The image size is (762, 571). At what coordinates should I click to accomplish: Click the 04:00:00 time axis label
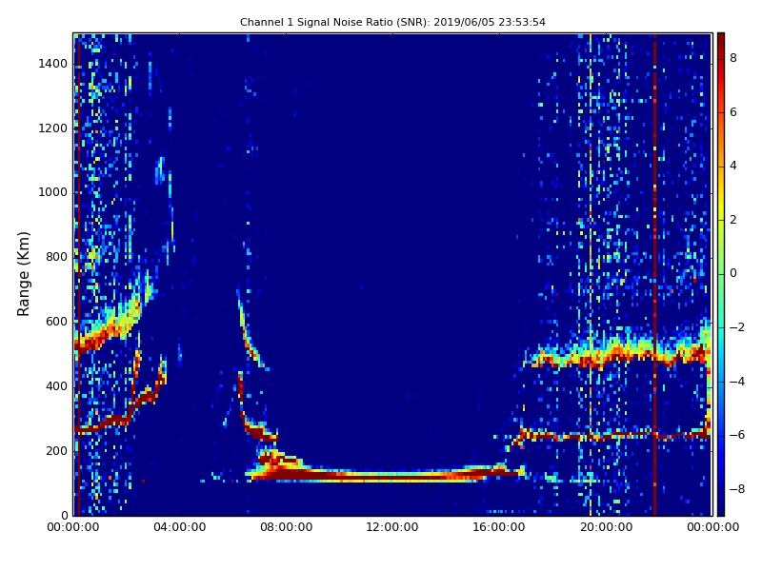click(x=180, y=527)
